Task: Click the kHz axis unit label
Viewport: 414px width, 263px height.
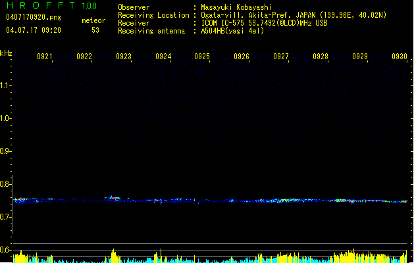Action: point(6,53)
